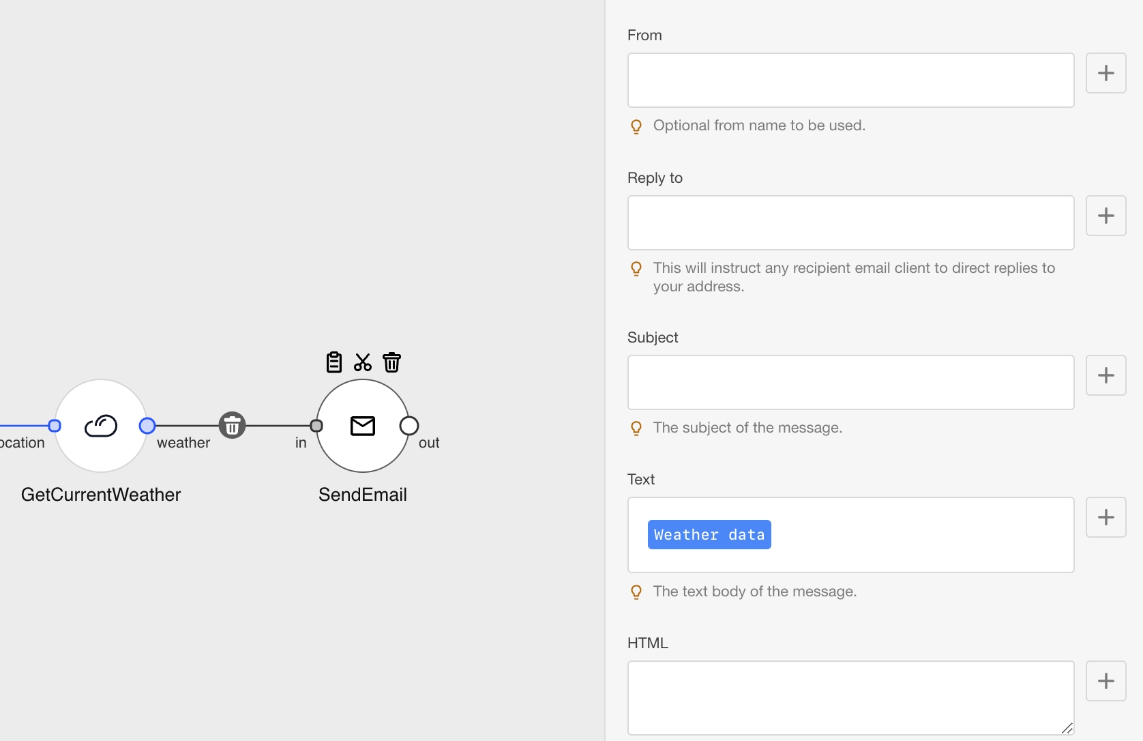Cut the SendEmail node with scissors icon
1143x741 pixels.
363,362
